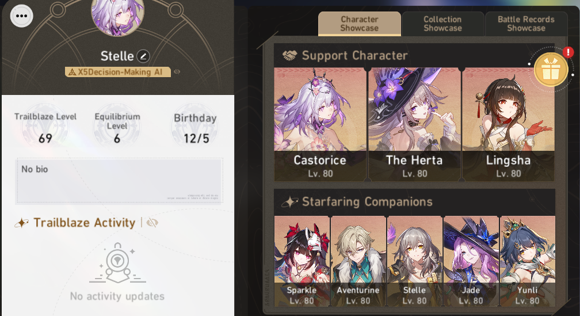Select Castorice support character card
Image resolution: width=580 pixels, height=316 pixels.
320,124
